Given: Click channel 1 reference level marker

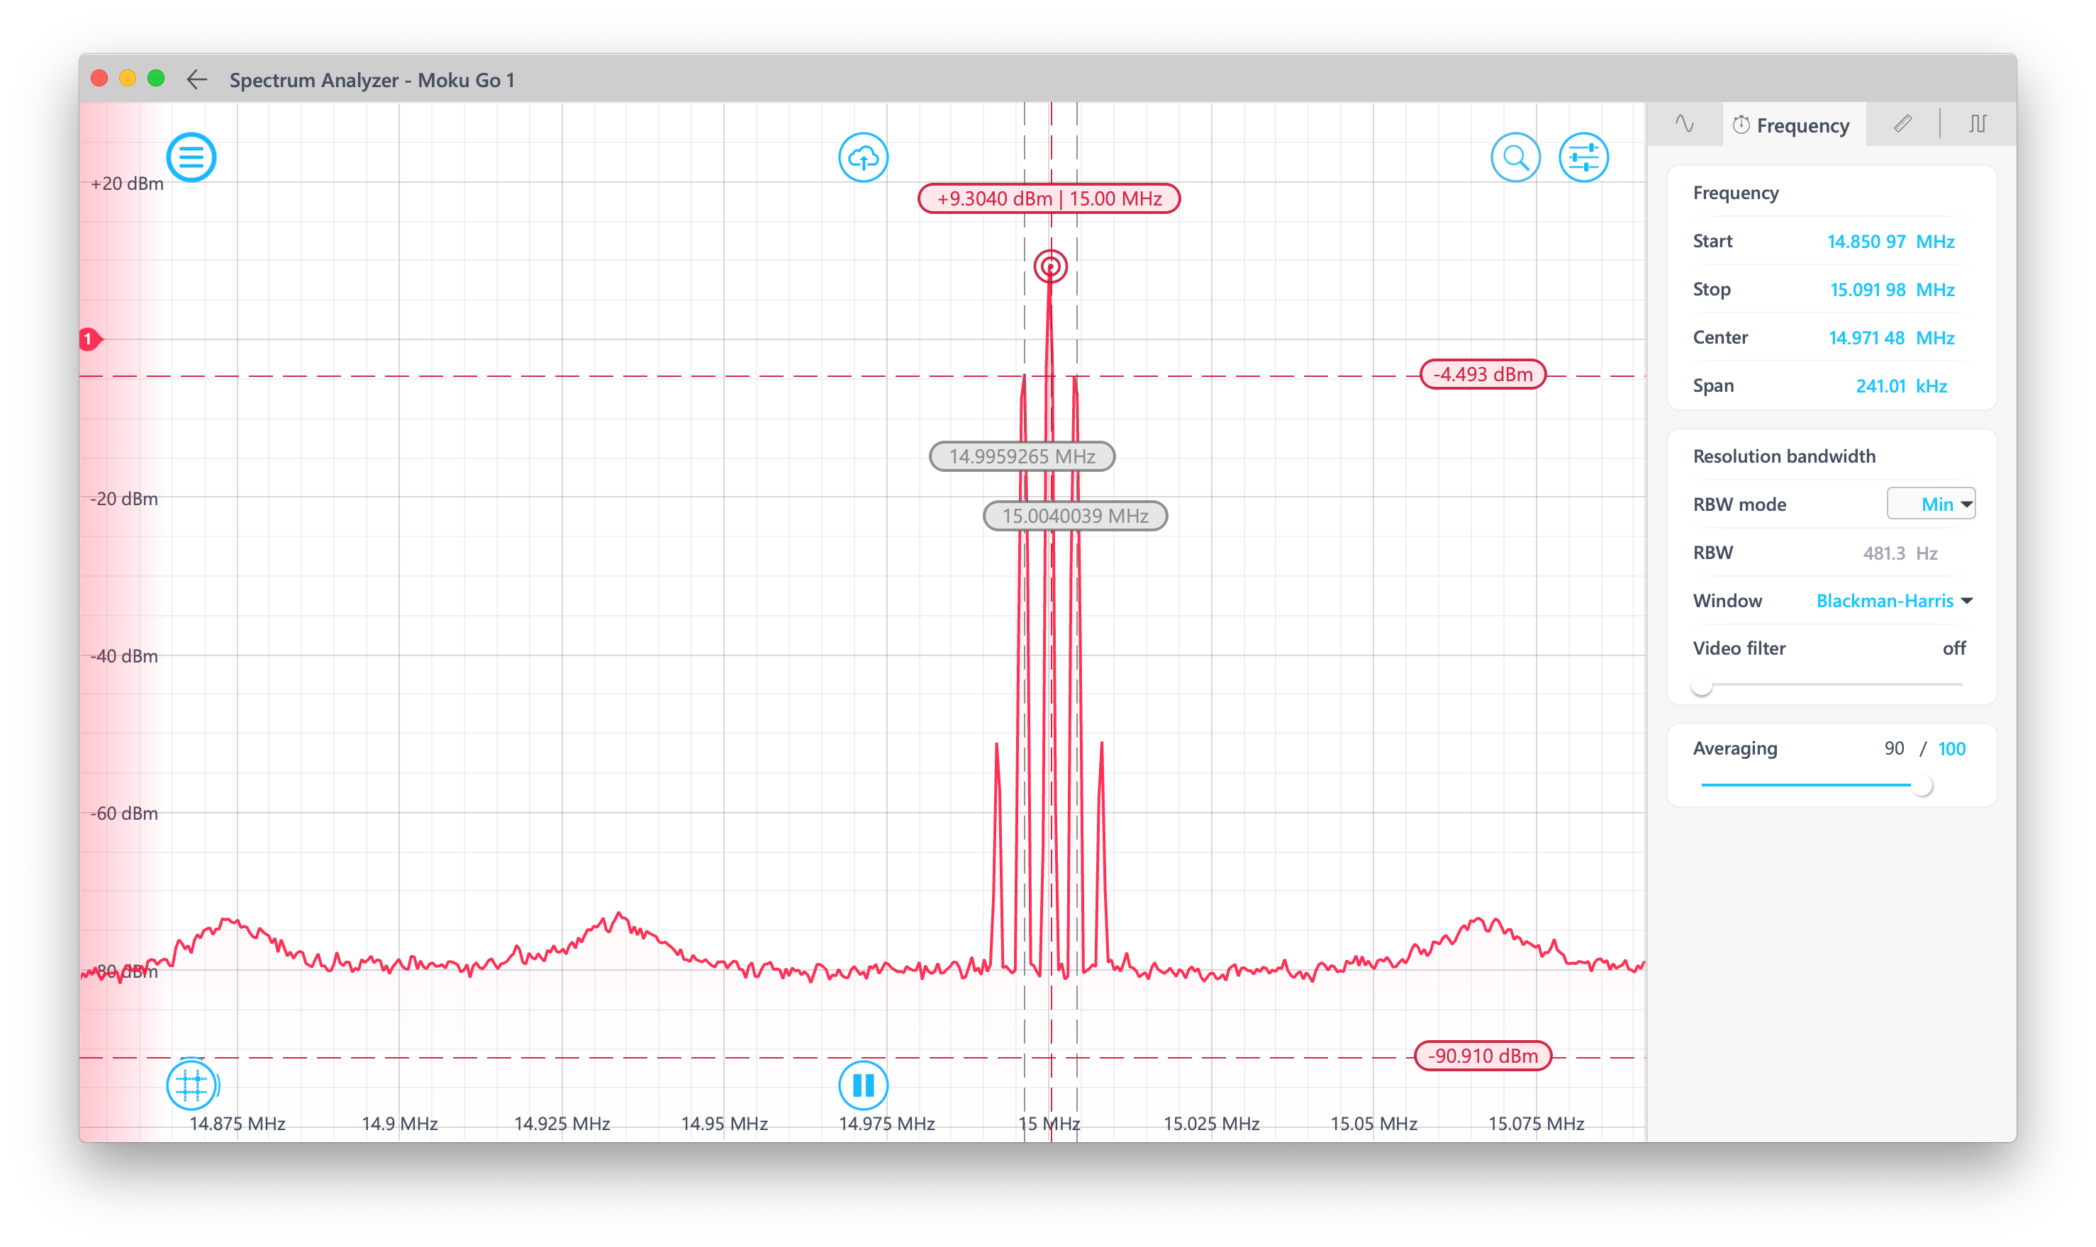Looking at the screenshot, I should [89, 339].
